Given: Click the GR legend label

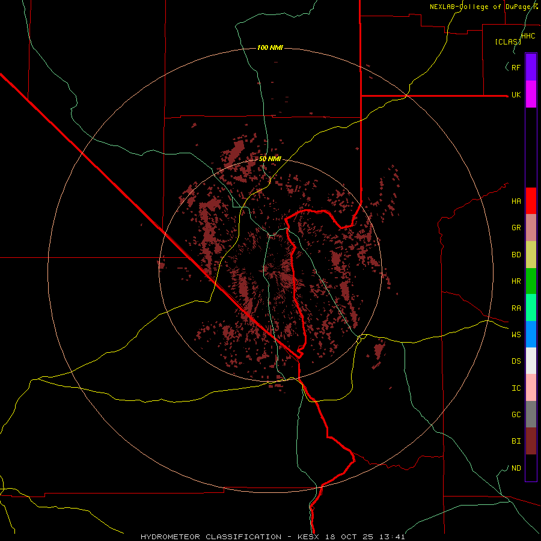Looking at the screenshot, I should 516,228.
